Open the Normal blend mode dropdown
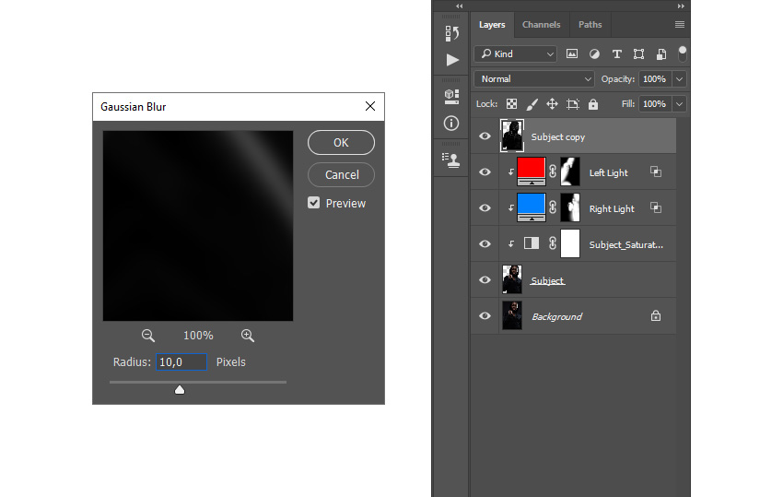Viewport: 783px width, 497px height. [x=533, y=79]
